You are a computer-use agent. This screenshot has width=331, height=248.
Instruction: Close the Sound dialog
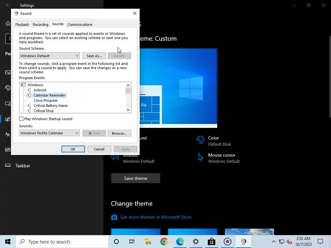(x=135, y=13)
